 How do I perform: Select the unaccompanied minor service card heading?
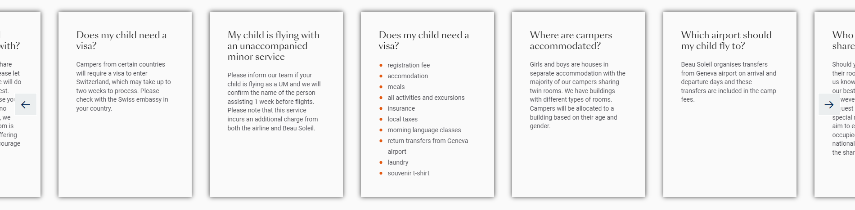click(x=273, y=46)
